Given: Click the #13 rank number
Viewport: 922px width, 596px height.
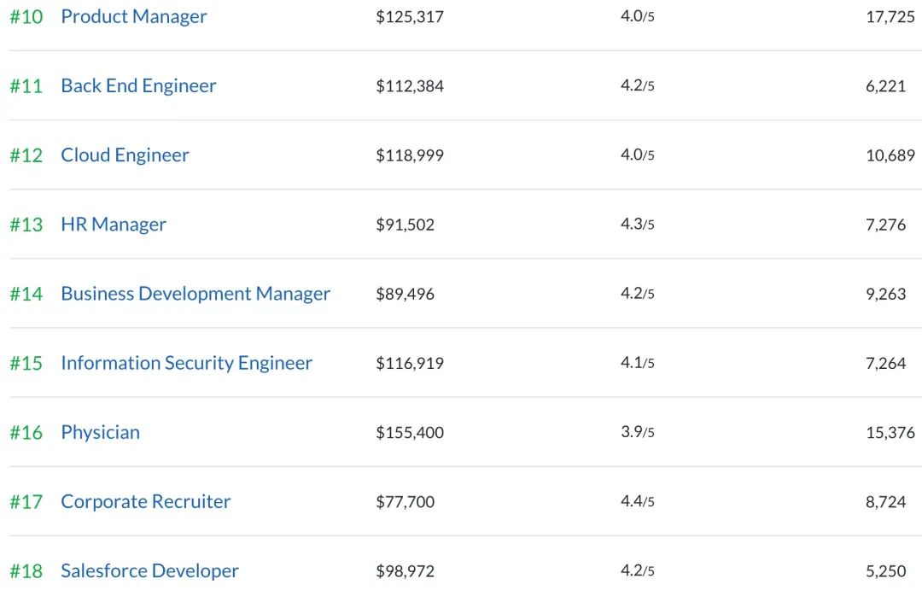Looking at the screenshot, I should (x=26, y=225).
